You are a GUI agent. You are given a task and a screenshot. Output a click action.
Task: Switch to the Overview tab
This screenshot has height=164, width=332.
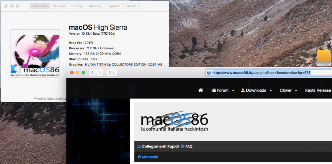[40, 6]
